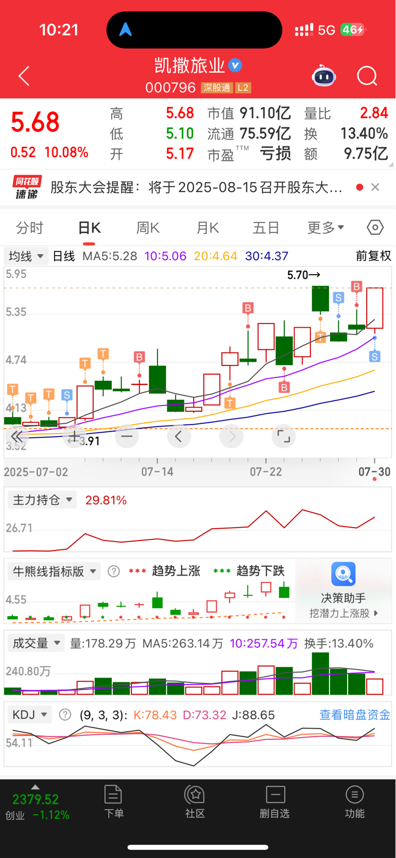Open 股东大会提醒 announcement text
Screen dimensions: 396x858
[196, 187]
